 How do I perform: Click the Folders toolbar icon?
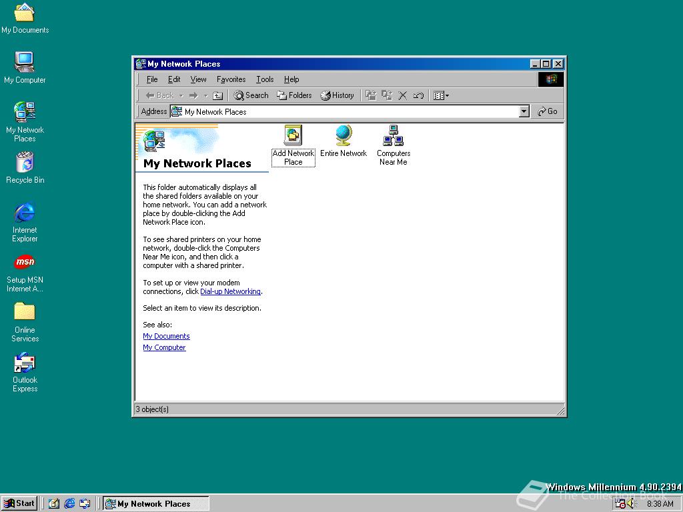[x=294, y=95]
